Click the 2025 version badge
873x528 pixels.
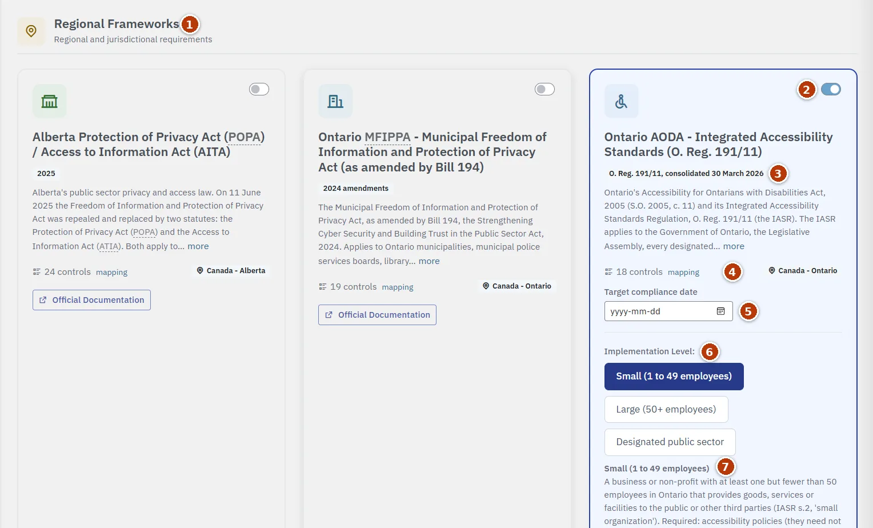point(46,174)
